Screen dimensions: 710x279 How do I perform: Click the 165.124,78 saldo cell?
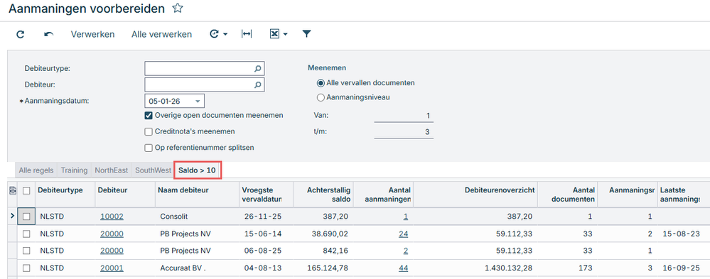[323, 268]
